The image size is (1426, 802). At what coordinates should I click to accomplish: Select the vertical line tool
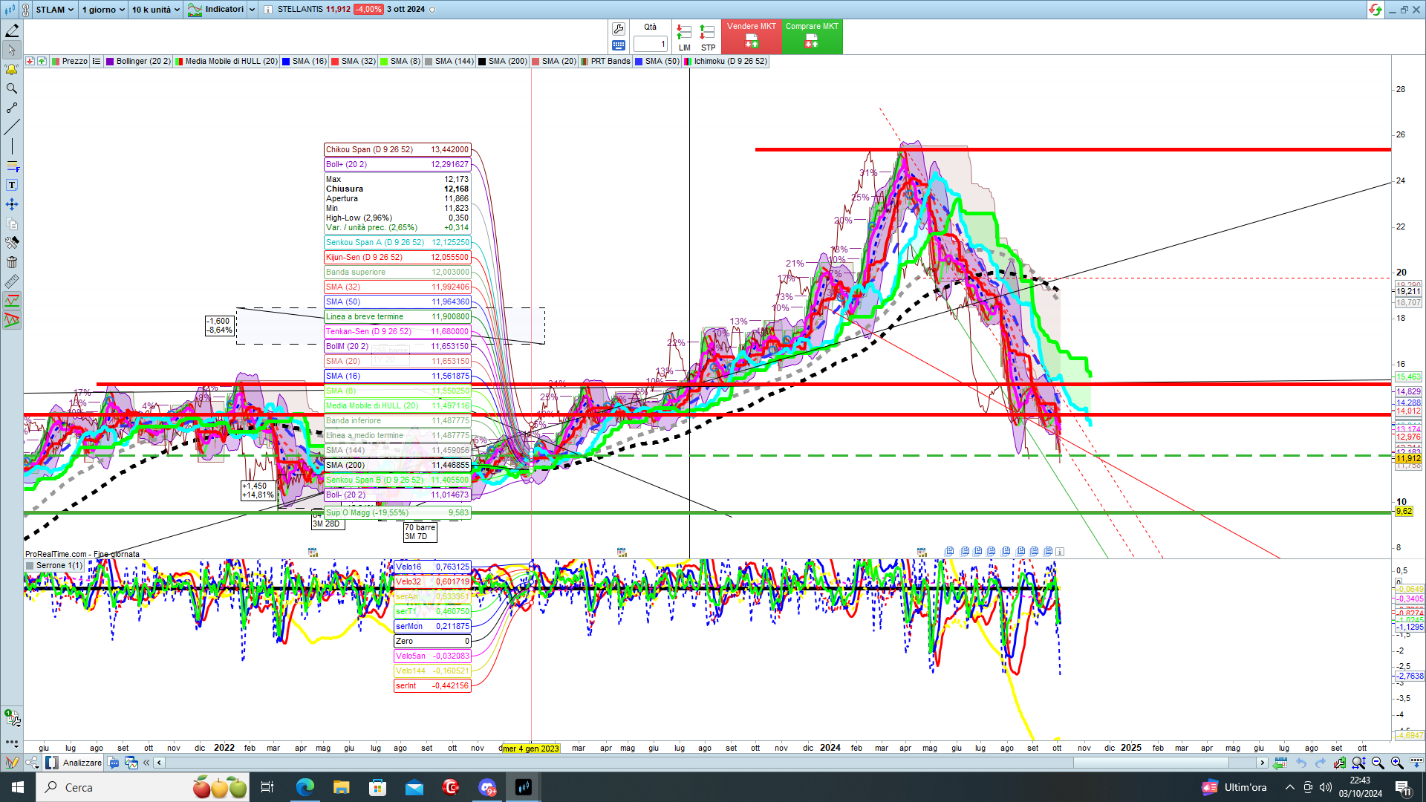[x=12, y=146]
